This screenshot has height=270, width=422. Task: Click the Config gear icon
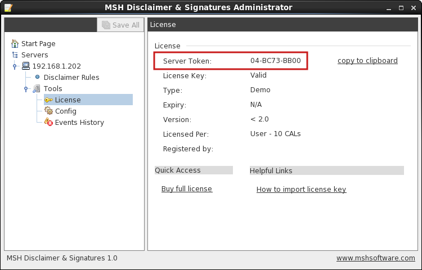pyautogui.click(x=48, y=111)
